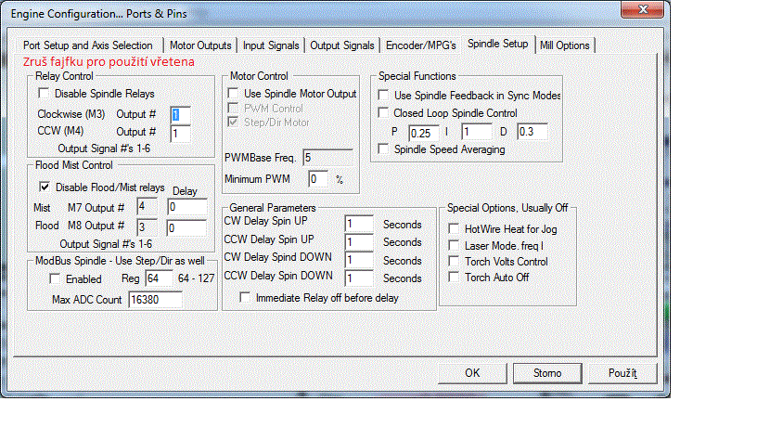Uncheck Disable Flood/Mist relays
The height and width of the screenshot is (427, 757).
coord(44,187)
